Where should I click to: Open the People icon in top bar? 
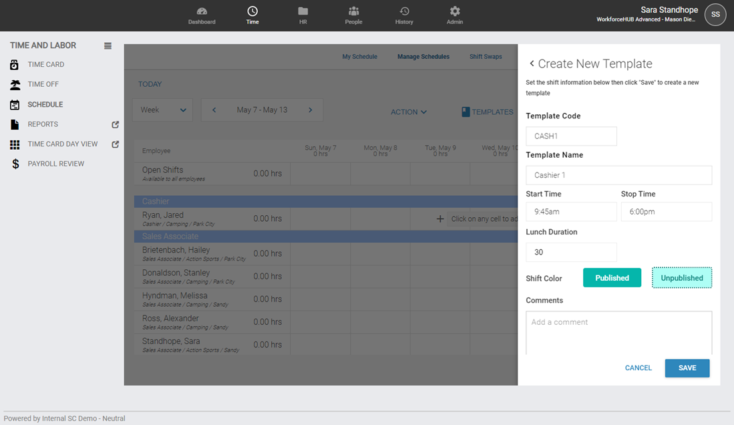(x=353, y=11)
